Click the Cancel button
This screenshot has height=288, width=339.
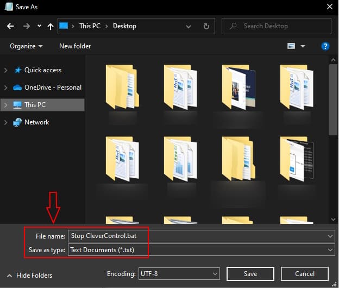(x=305, y=274)
